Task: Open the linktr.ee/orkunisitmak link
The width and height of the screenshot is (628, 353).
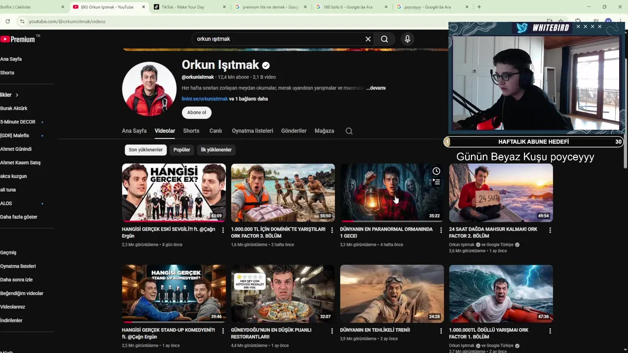Action: 205,99
